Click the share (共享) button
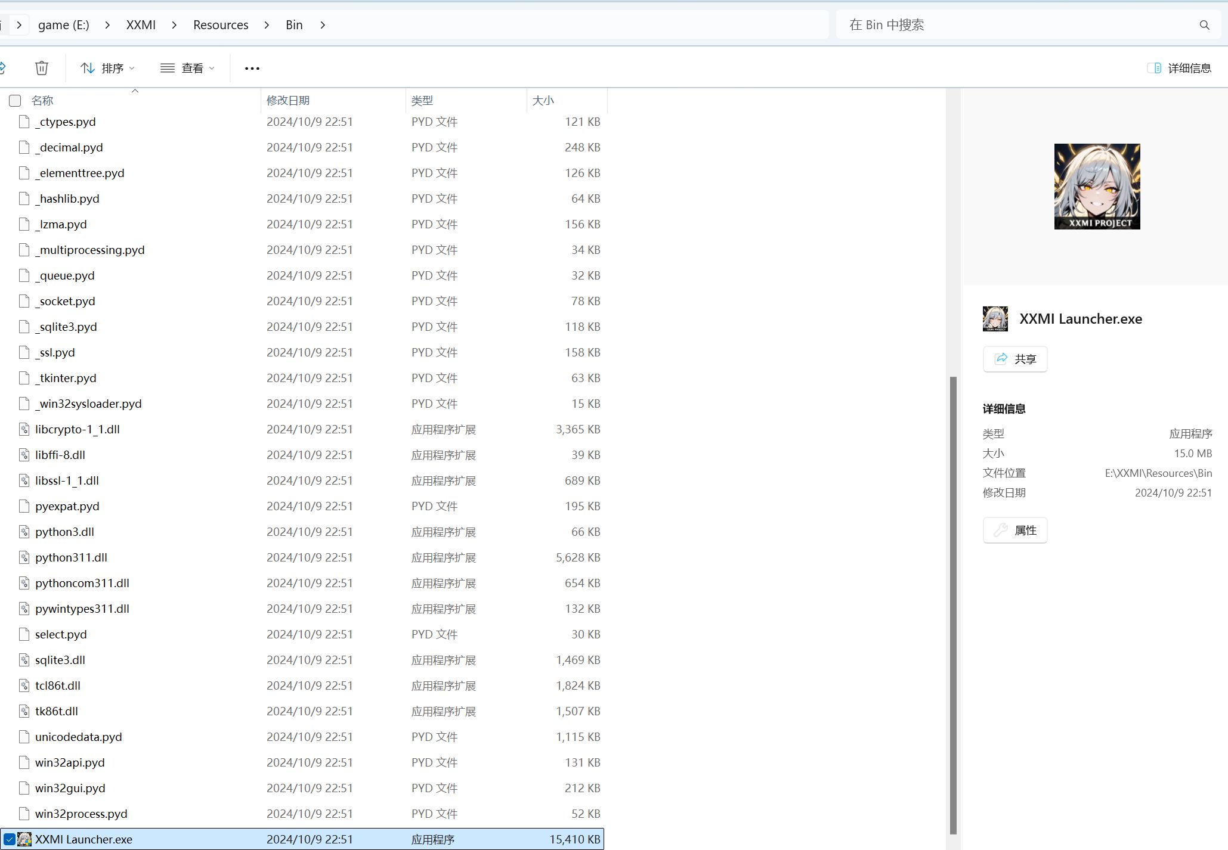 (1014, 359)
